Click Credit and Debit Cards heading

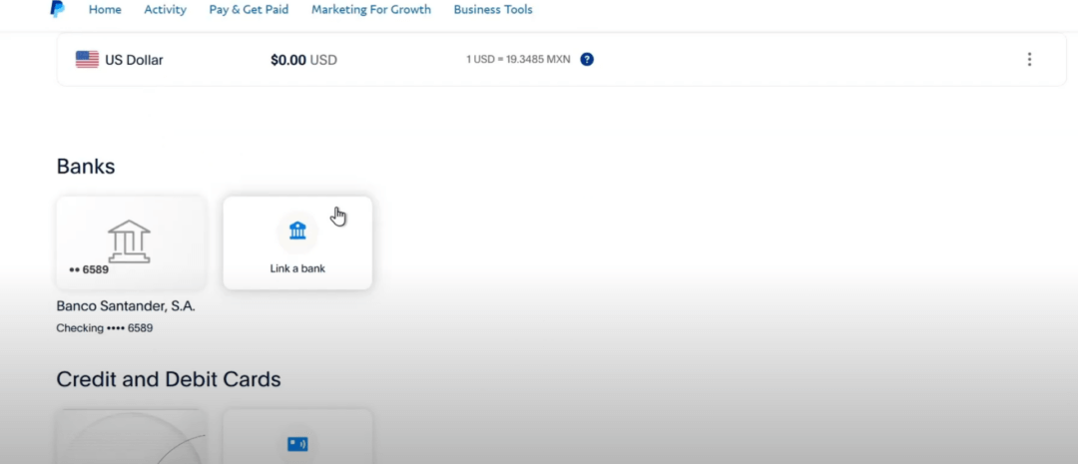point(169,379)
